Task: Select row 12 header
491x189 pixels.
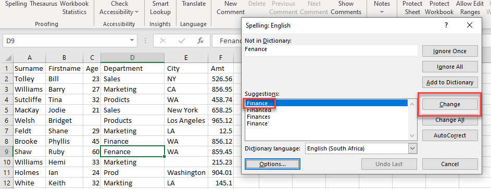Action: point(7,183)
